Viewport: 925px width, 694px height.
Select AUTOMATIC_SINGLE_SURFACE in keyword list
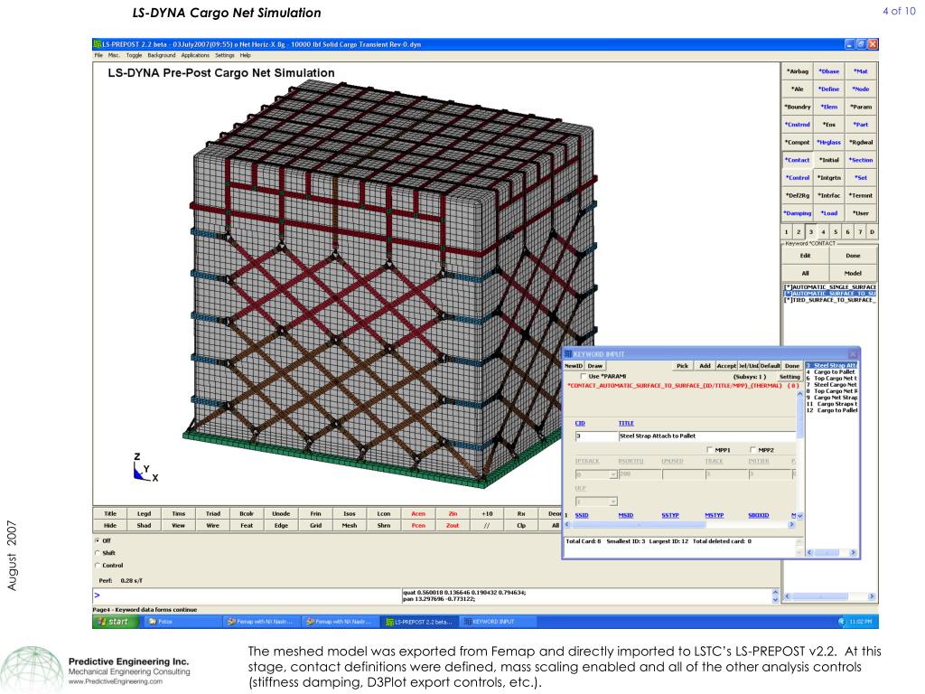pyautogui.click(x=829, y=286)
